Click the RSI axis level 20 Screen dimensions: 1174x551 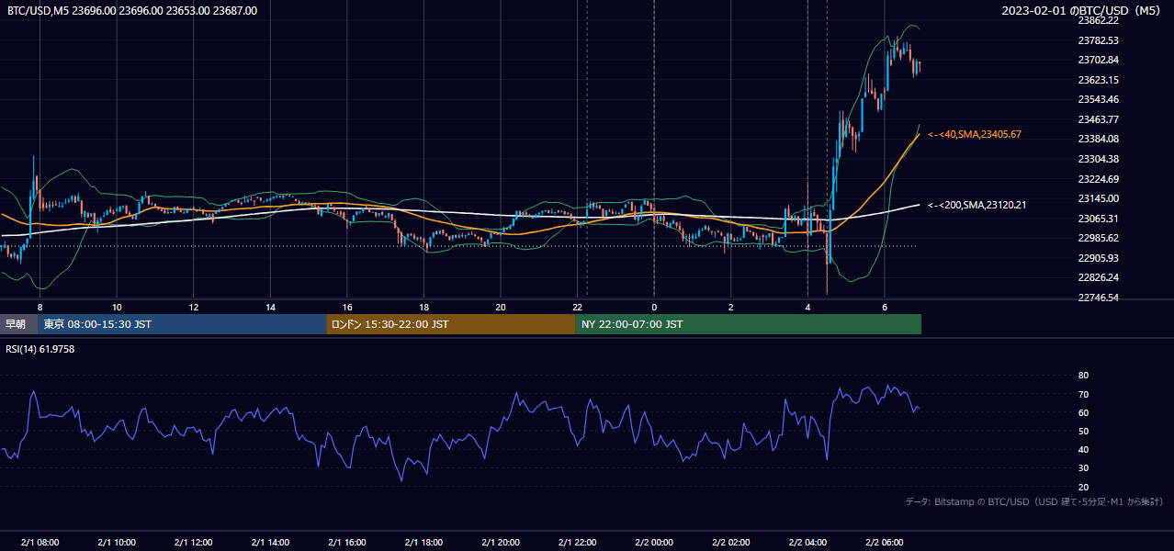[x=1083, y=487]
